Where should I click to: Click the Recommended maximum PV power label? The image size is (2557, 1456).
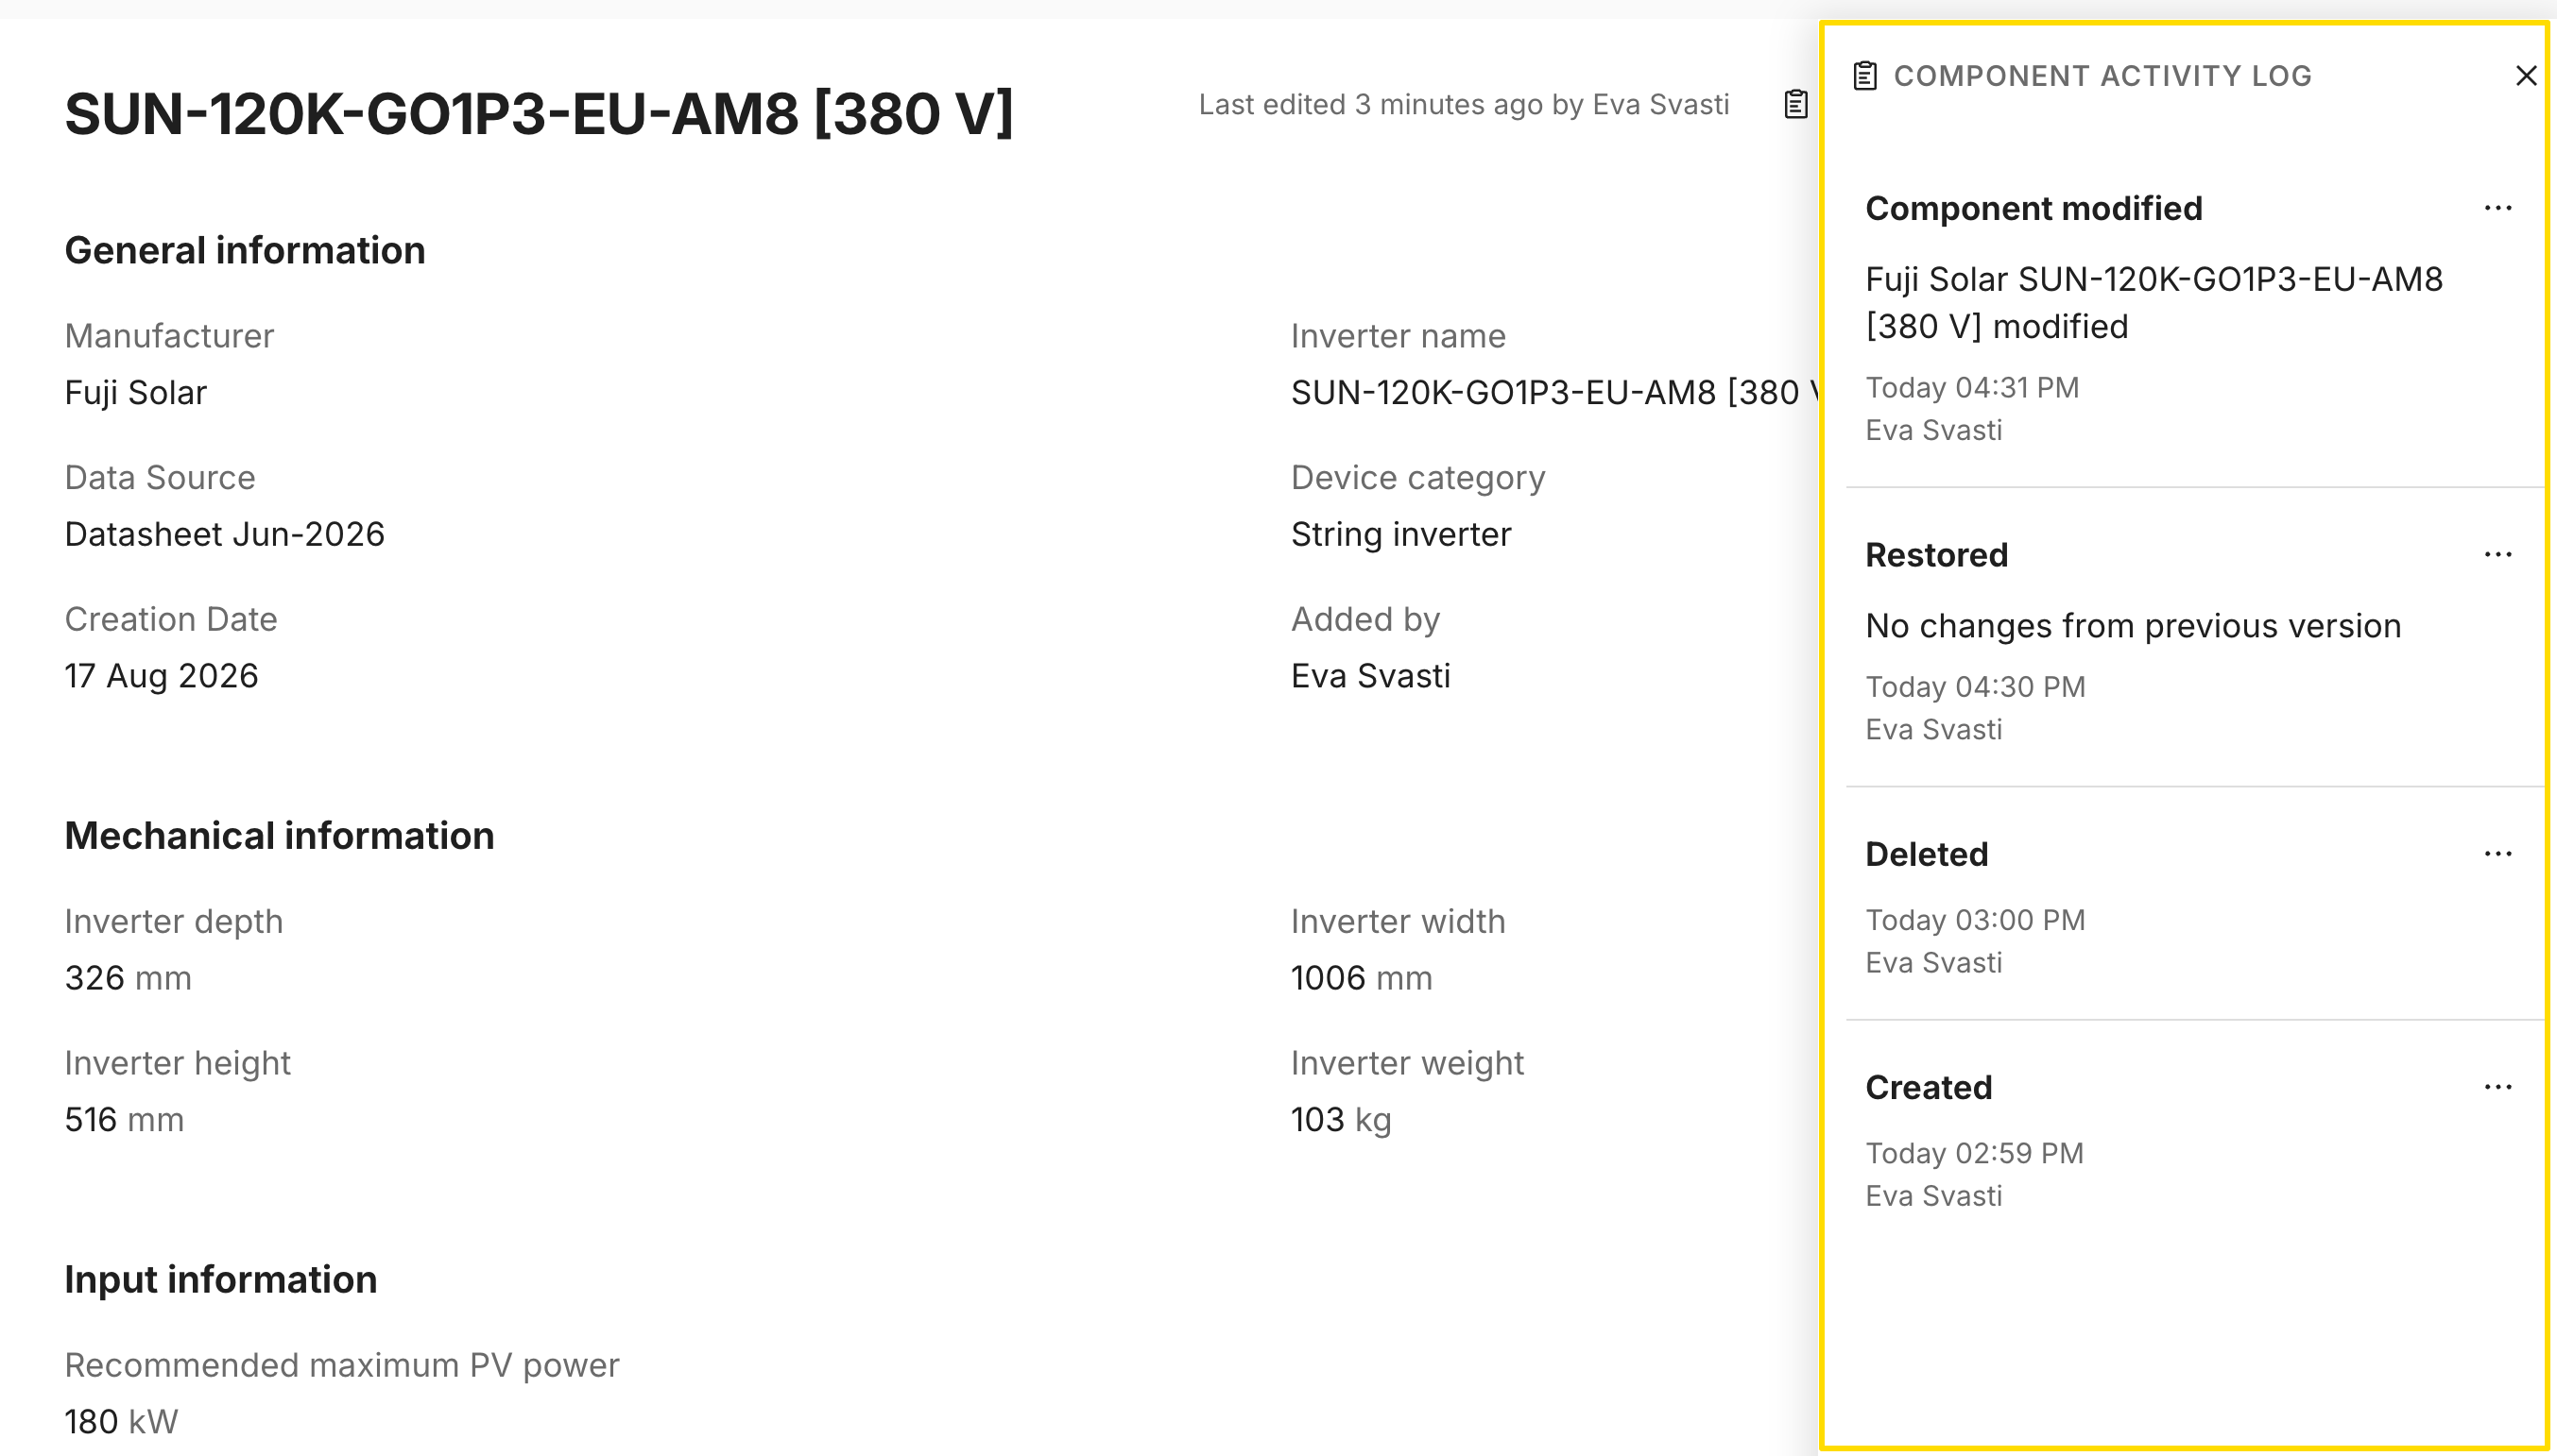click(342, 1366)
